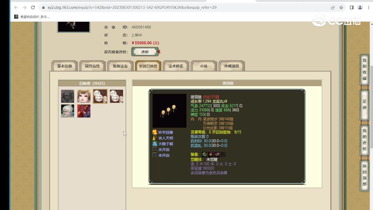373x210 pixels.
Task: Click seller ID 460081488 text
Action: point(141,27)
